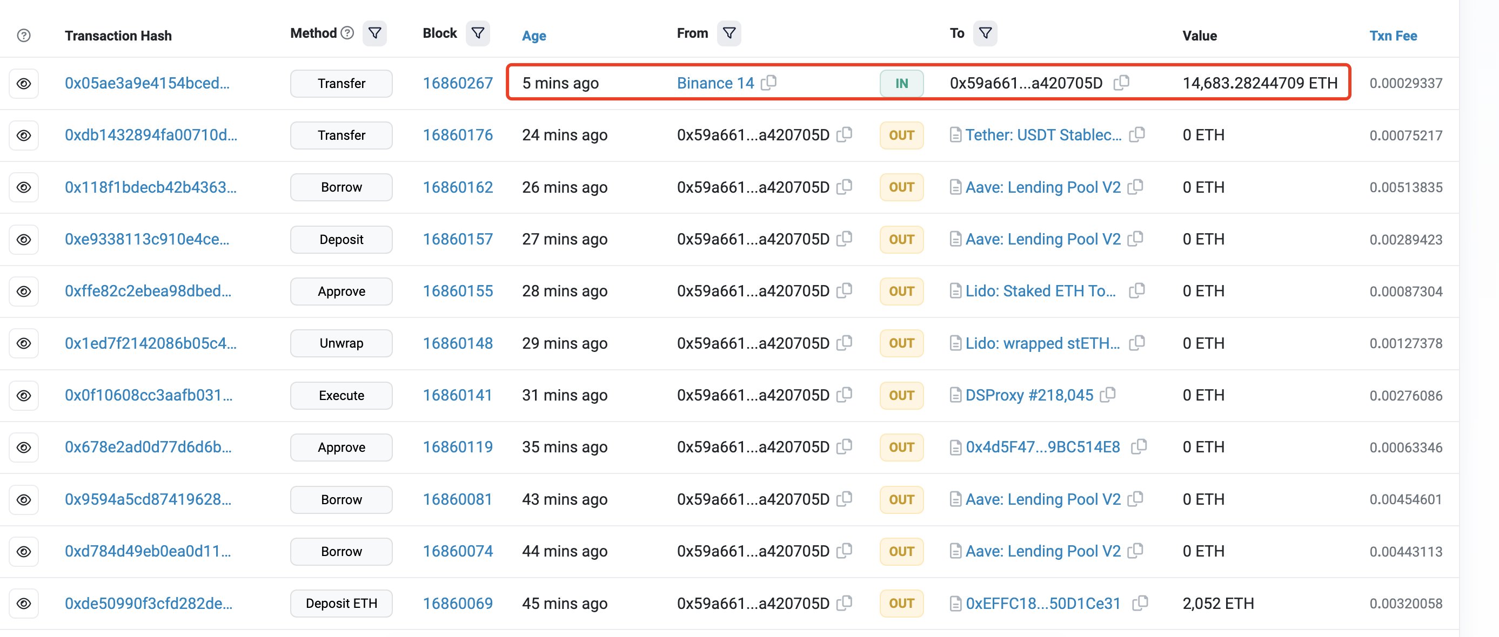
Task: Preview the Unwrap transaction details
Action: [23, 343]
